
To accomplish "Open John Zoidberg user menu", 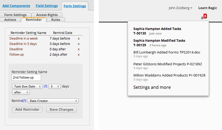I will click(x=180, y=8).
